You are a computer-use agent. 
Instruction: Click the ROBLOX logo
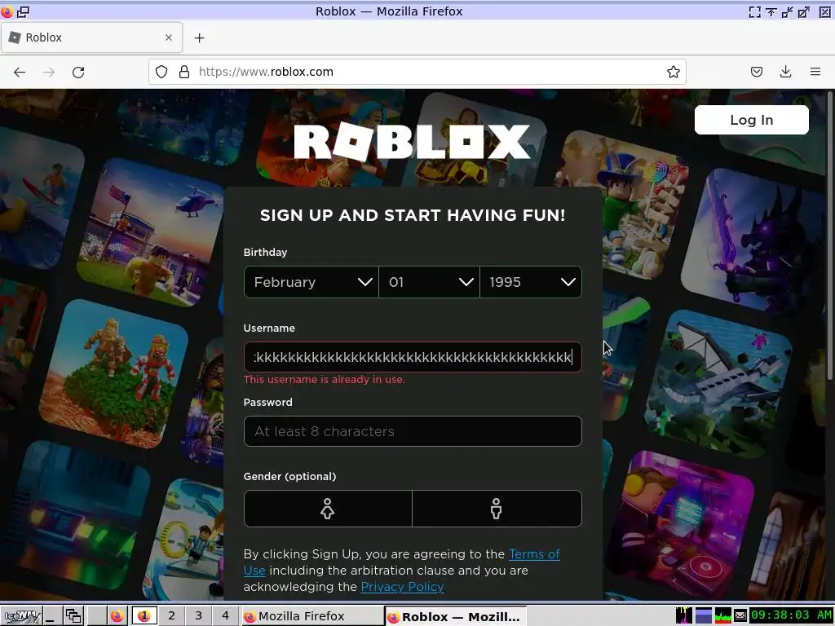[412, 142]
